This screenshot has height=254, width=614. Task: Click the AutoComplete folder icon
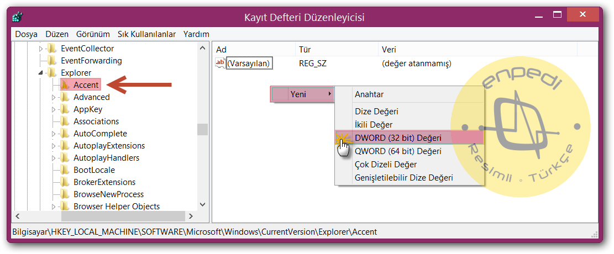click(65, 134)
